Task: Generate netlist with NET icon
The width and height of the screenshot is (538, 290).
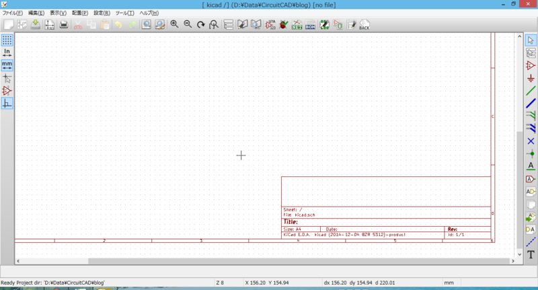Action: 297,24
